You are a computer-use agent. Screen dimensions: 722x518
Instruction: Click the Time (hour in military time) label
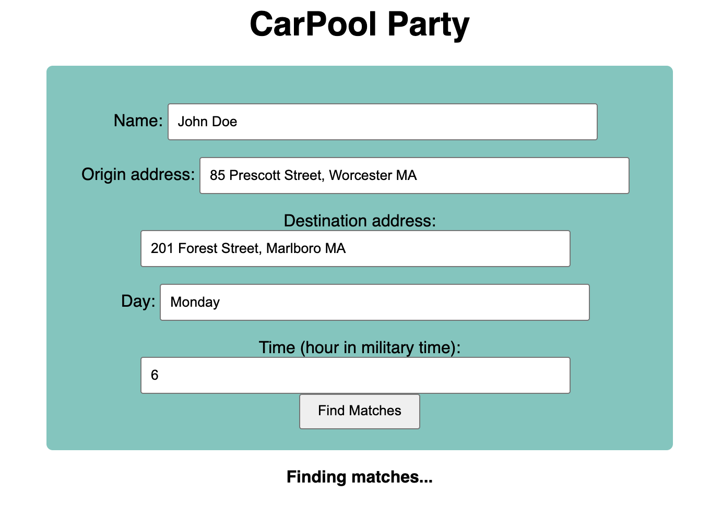pos(359,347)
